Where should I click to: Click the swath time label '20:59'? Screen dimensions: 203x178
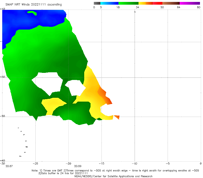coord(78,166)
